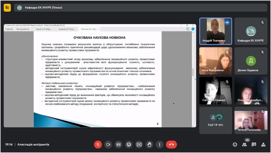Select Денис Худяков participant tile
Viewport: 271px width, 153px height.
click(251, 61)
